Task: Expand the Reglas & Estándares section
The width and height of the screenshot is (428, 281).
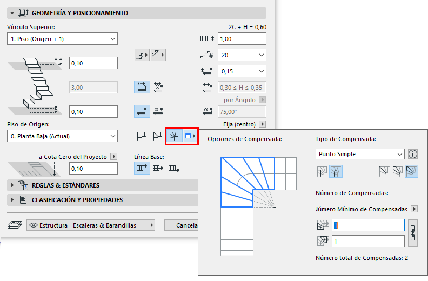Action: tap(12, 185)
